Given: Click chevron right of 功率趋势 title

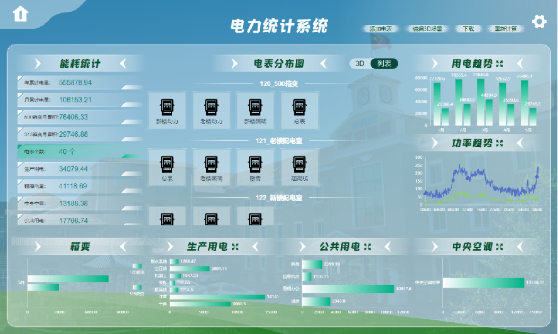Looking at the screenshot, I should point(520,143).
